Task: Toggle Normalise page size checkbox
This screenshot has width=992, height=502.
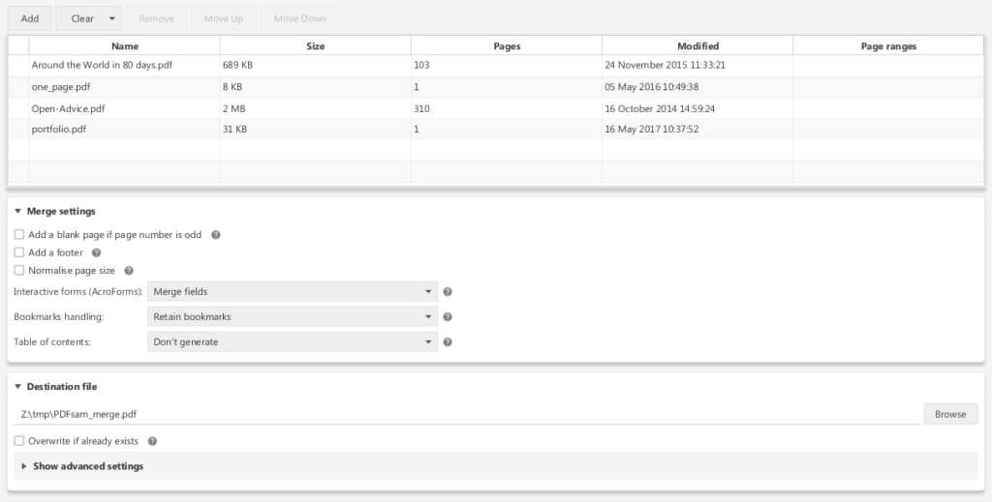Action: pyautogui.click(x=19, y=271)
